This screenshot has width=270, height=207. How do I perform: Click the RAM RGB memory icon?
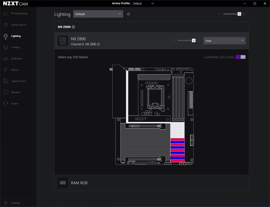pyautogui.click(x=63, y=183)
